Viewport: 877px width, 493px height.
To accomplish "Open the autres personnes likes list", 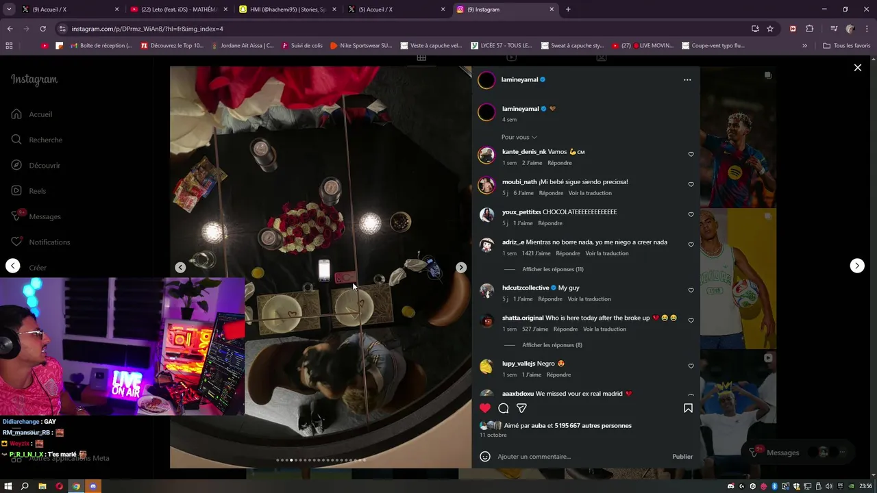I will point(593,426).
